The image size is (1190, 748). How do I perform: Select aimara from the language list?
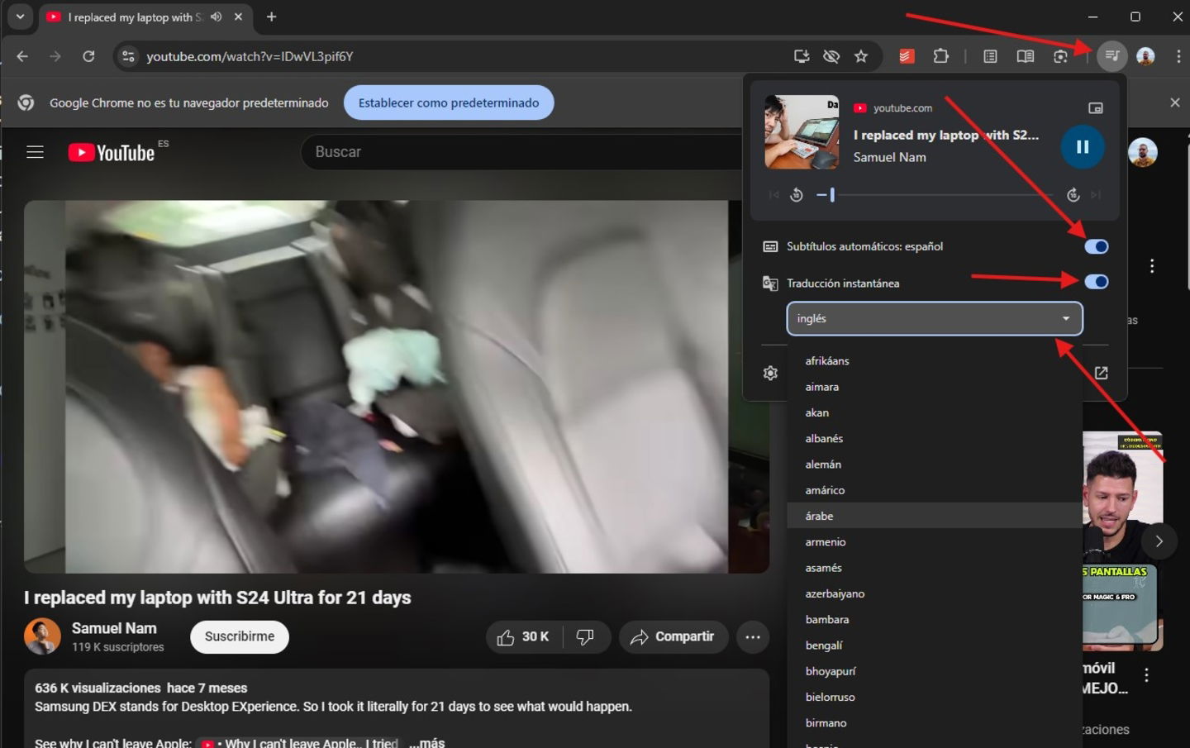pyautogui.click(x=935, y=387)
